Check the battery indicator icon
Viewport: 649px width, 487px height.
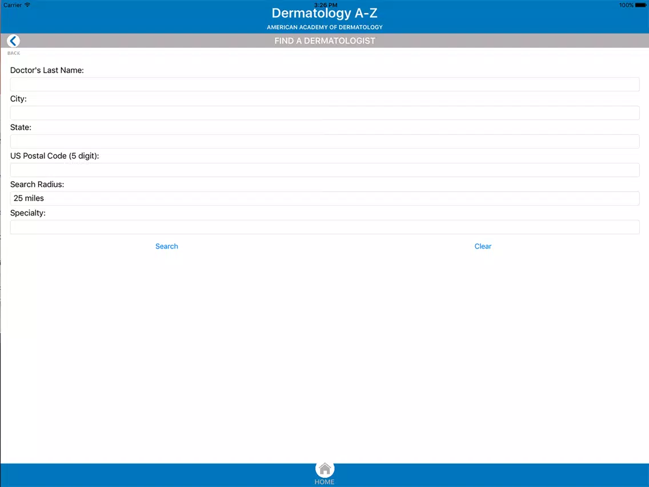tap(641, 5)
